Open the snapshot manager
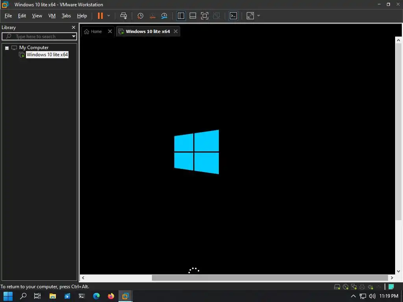The height and width of the screenshot is (302, 403). [164, 16]
